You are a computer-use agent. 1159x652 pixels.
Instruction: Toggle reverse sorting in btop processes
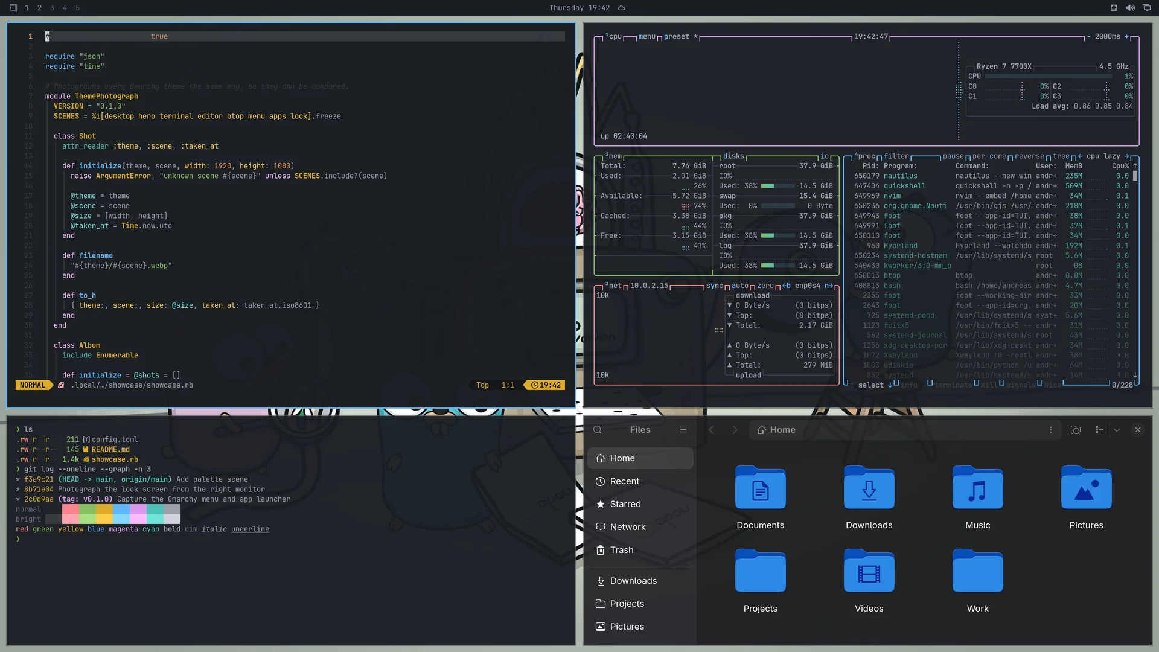point(1029,156)
